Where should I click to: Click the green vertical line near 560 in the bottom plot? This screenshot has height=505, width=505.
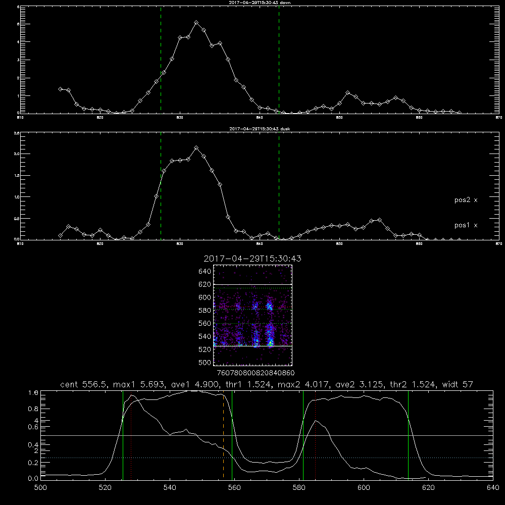pyautogui.click(x=232, y=435)
